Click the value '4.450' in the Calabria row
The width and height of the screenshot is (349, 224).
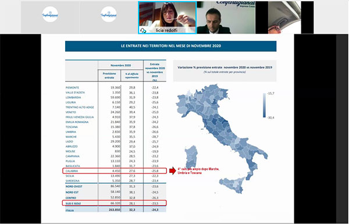click(116, 171)
